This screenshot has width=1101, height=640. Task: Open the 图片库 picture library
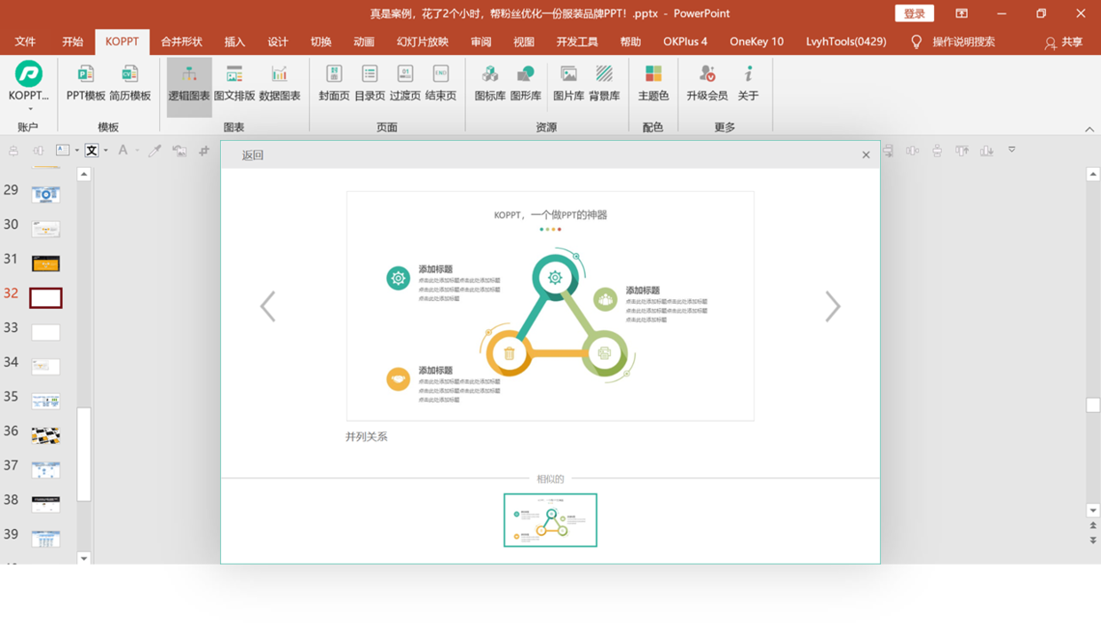[568, 83]
